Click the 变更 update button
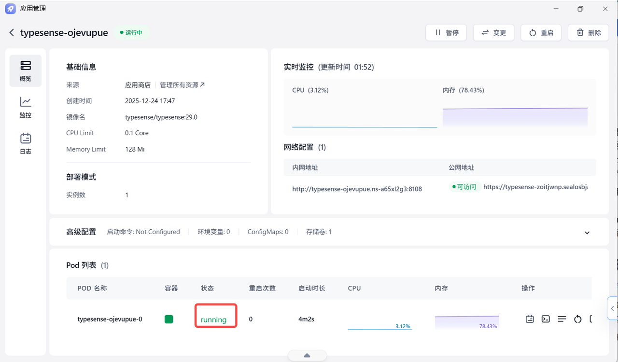This screenshot has height=362, width=618. (493, 33)
